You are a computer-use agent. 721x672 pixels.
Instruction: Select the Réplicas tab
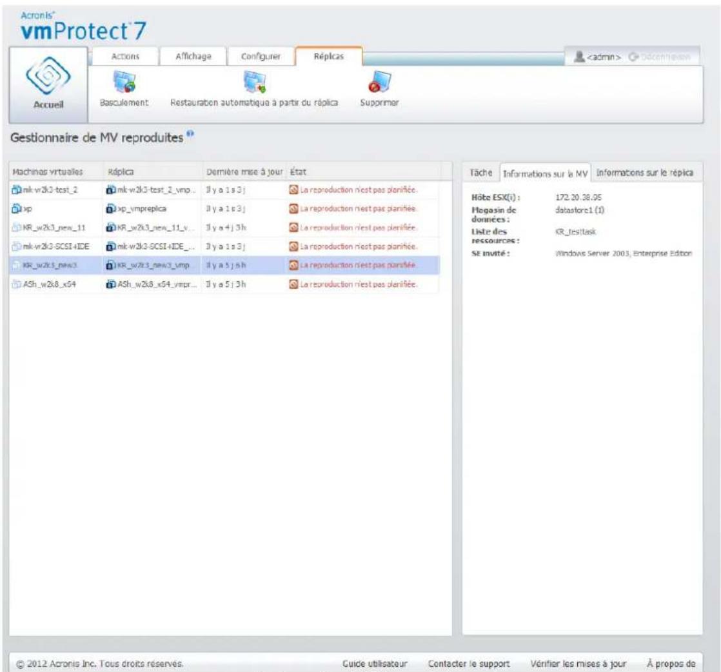(329, 56)
